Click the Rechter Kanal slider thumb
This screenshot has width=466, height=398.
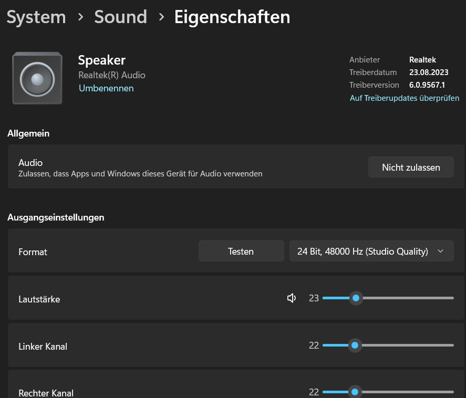point(355,392)
